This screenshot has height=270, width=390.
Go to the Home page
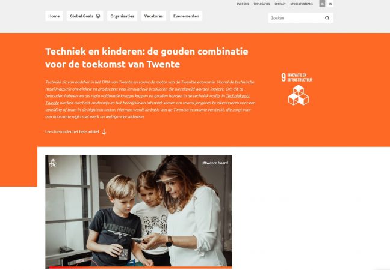pyautogui.click(x=54, y=16)
